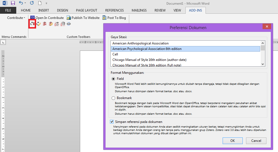This screenshot has height=152, width=278.
Task: Choose the Bookmark format radio button
Action: pos(113,98)
